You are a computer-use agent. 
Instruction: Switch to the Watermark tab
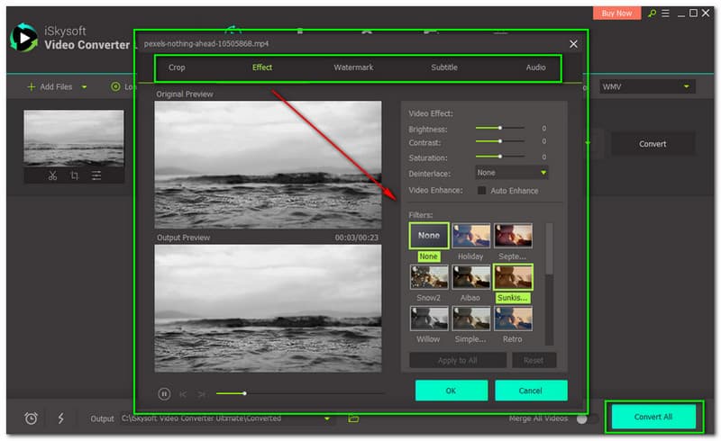pos(352,67)
